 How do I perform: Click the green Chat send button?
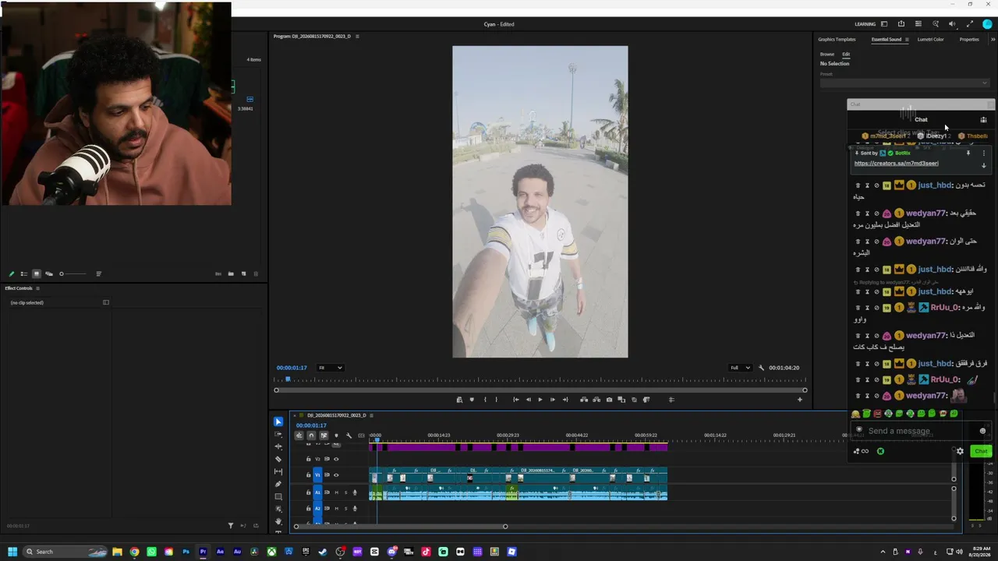point(981,451)
